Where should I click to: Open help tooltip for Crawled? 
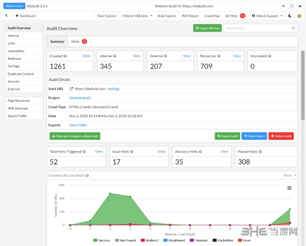65,56
